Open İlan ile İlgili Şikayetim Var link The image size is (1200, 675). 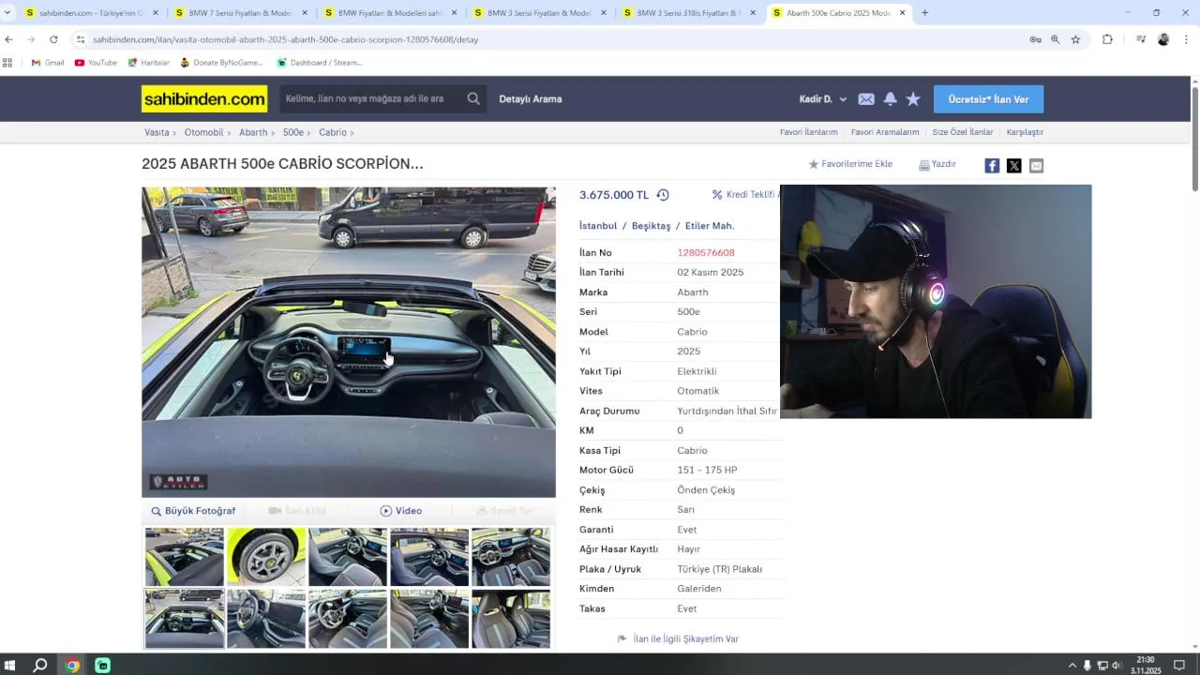point(678,638)
